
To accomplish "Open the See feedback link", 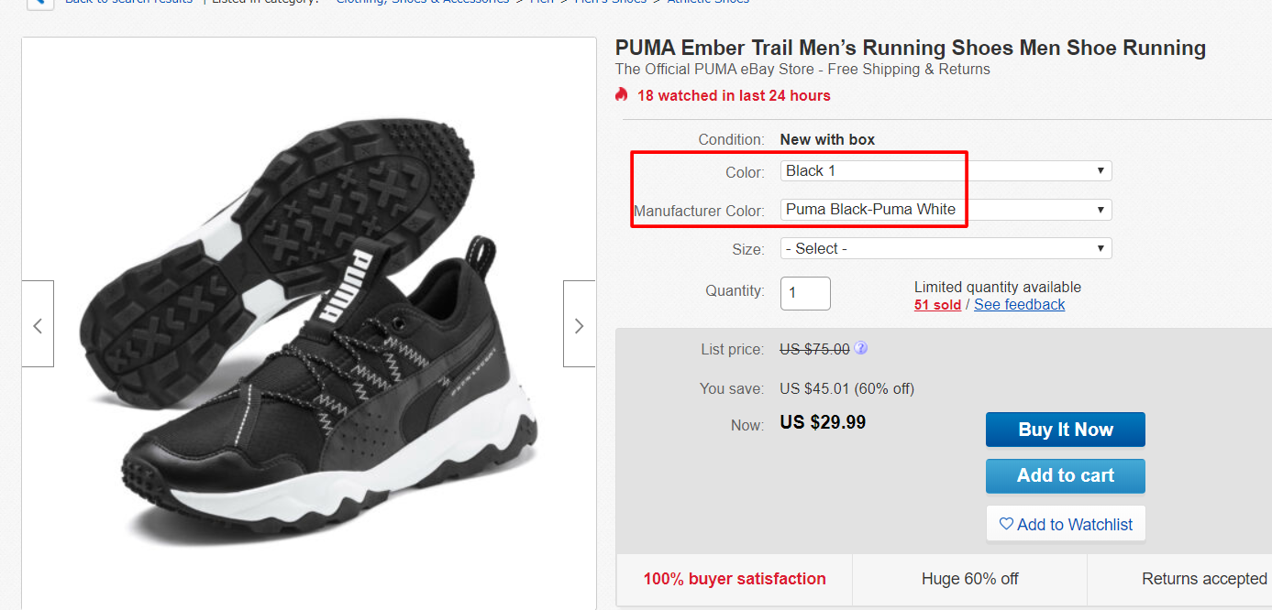I will (x=1019, y=304).
